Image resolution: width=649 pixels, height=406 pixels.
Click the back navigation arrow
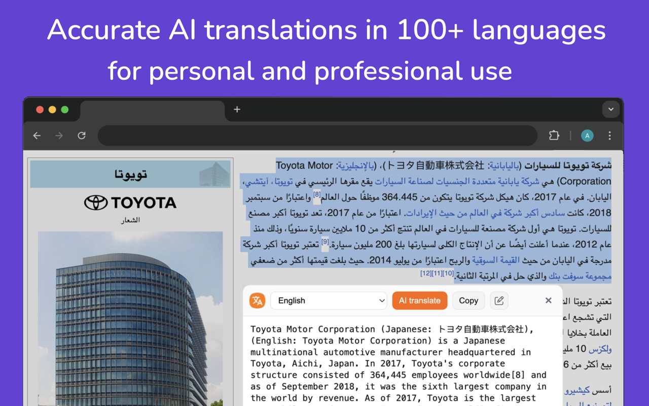[37, 136]
